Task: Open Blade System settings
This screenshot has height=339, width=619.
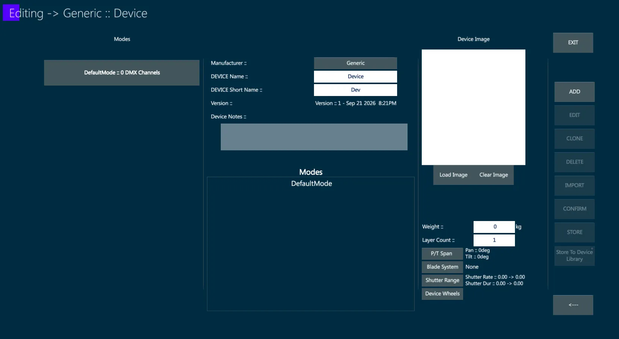Action: coord(442,267)
